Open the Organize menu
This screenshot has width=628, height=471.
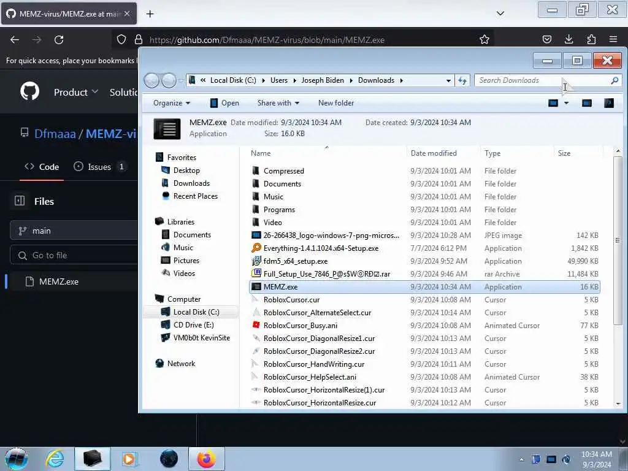[x=172, y=103]
